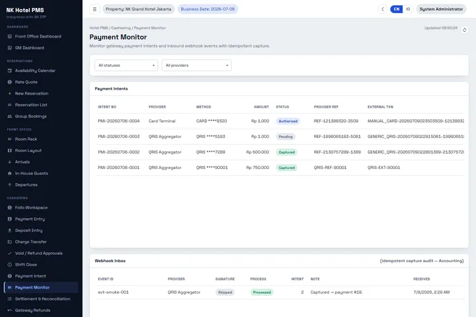Click the AMOUNT column header
The image size is (476, 317).
(x=261, y=107)
